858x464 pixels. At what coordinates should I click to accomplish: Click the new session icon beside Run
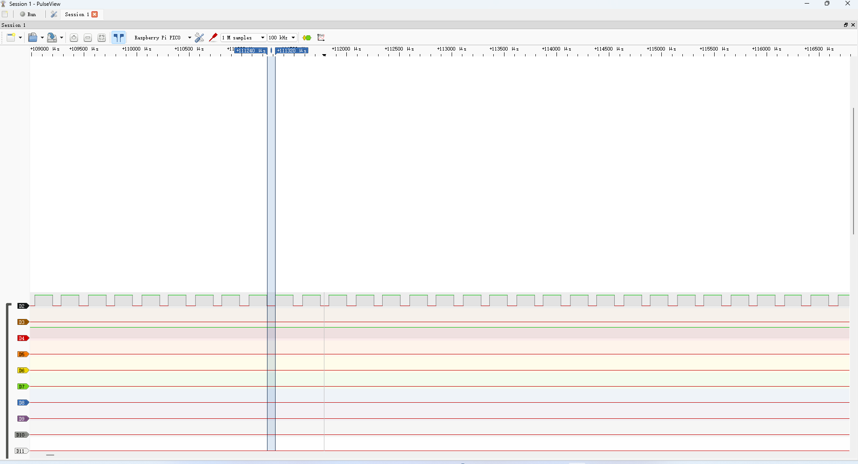click(x=5, y=14)
